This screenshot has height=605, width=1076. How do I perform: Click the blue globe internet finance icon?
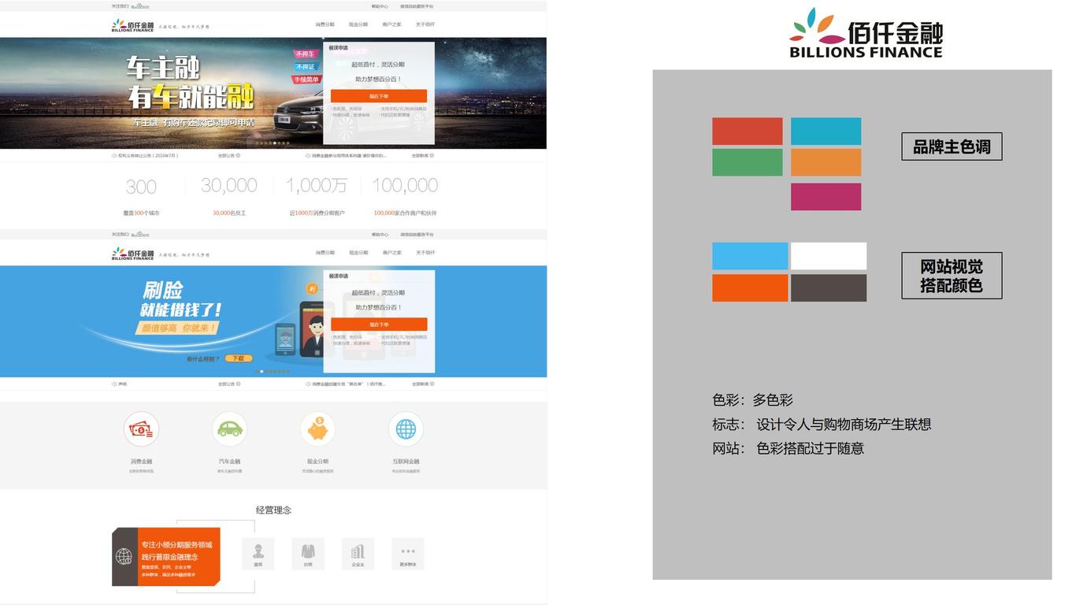point(406,429)
